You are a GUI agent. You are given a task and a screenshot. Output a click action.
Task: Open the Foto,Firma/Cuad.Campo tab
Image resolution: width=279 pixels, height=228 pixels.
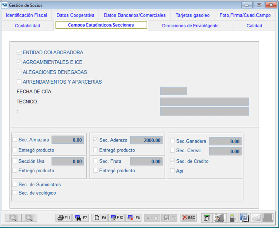point(245,15)
